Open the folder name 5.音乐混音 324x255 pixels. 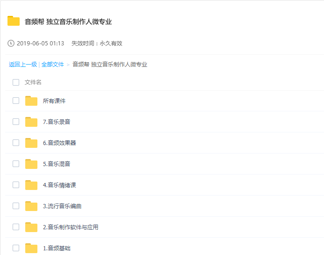[x=57, y=164]
